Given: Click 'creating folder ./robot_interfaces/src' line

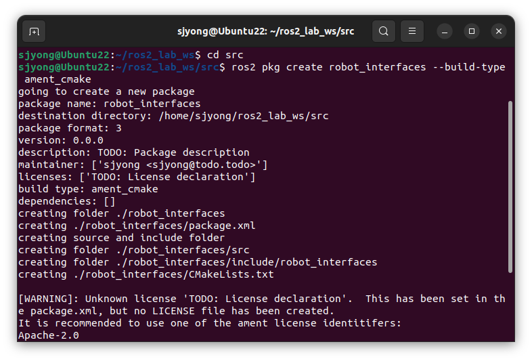Looking at the screenshot, I should click(134, 251).
